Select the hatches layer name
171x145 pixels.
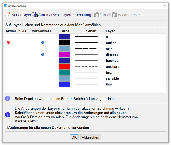pos(112,61)
